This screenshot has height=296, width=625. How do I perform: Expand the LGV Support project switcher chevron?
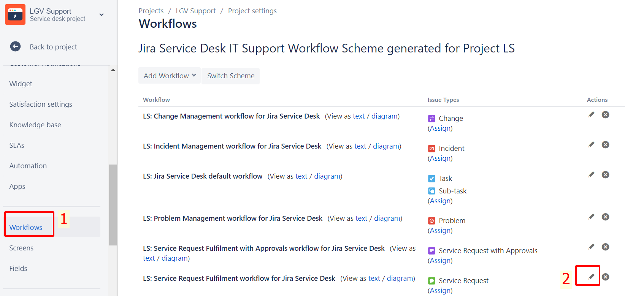[x=102, y=15]
